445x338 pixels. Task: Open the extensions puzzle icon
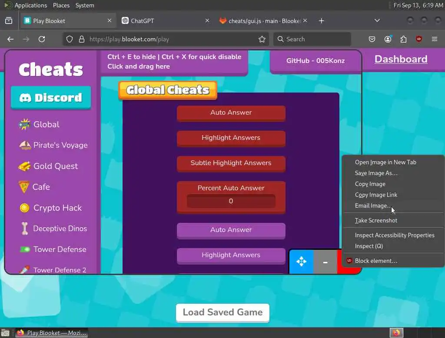(x=403, y=39)
